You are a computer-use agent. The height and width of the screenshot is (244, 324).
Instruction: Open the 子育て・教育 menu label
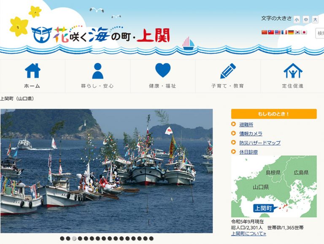tap(227, 86)
